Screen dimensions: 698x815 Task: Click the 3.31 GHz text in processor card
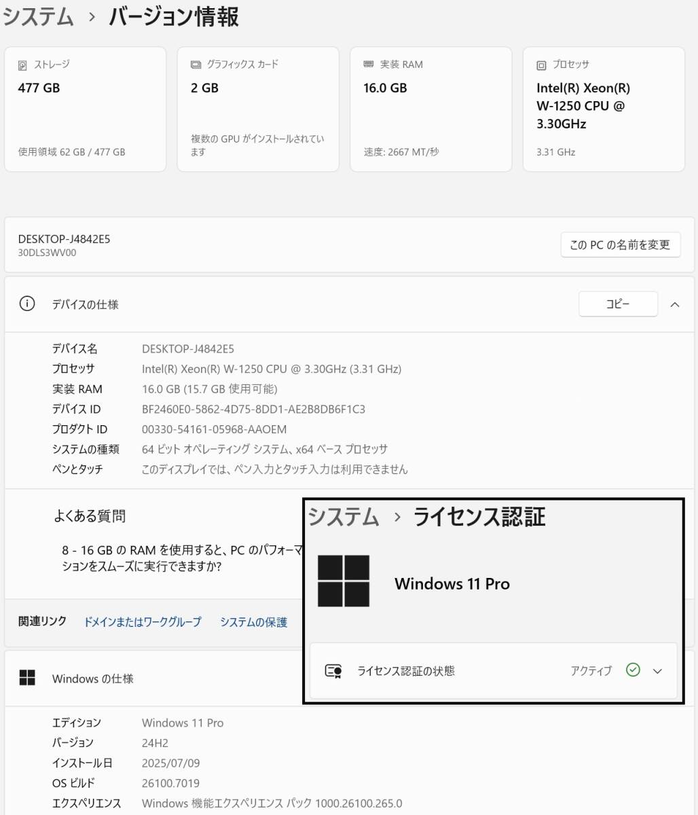[555, 152]
